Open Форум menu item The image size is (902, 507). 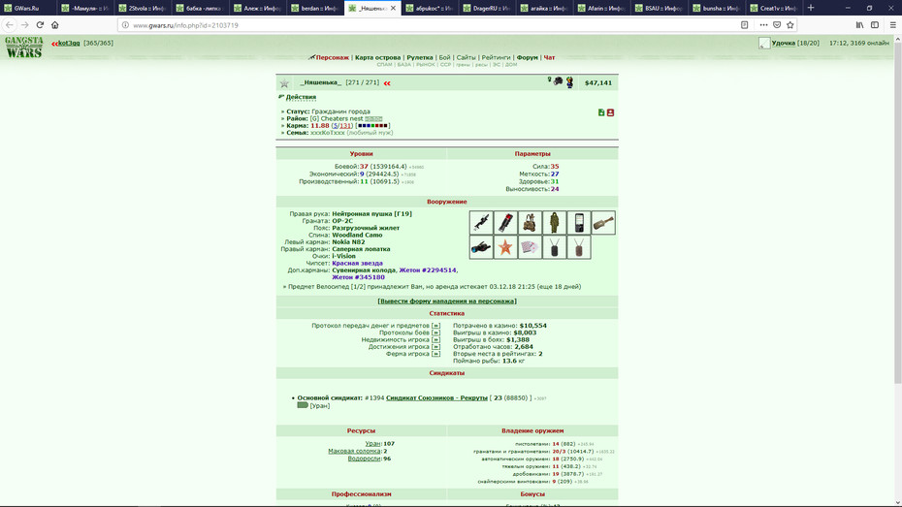point(527,57)
